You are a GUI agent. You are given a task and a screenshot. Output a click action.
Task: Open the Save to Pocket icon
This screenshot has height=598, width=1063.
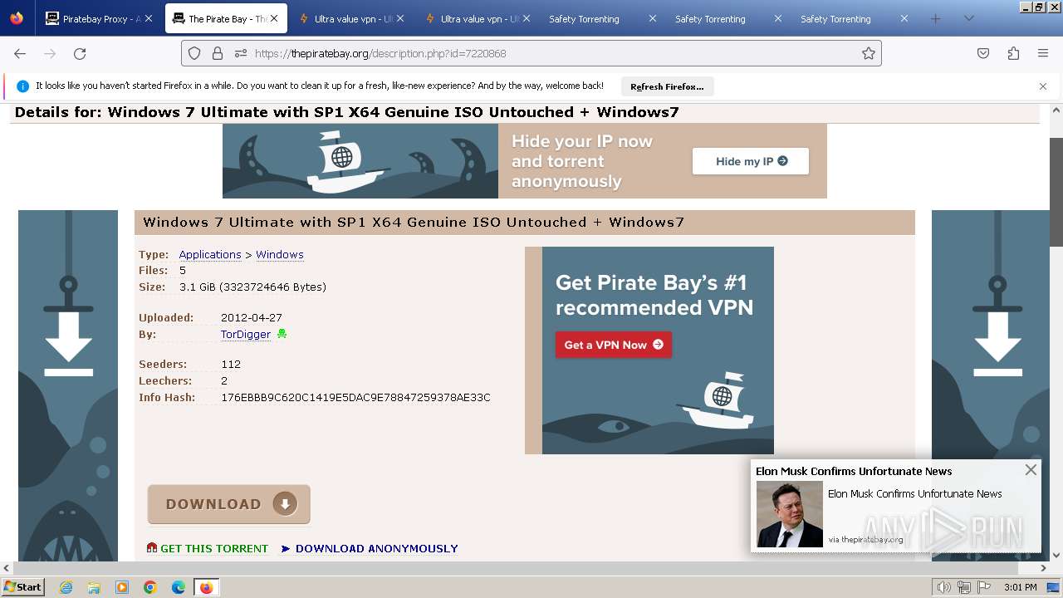click(983, 53)
